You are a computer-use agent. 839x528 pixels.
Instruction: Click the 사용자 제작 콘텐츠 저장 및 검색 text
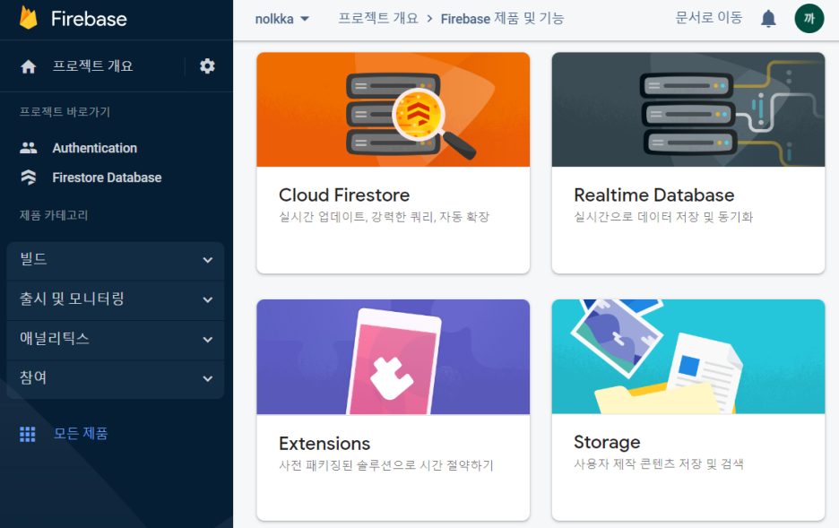click(x=659, y=463)
